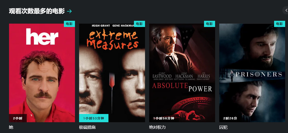The width and height of the screenshot is (288, 133).
Task: Click the 电影 badge on 'her' poster
Action: coord(70,24)
